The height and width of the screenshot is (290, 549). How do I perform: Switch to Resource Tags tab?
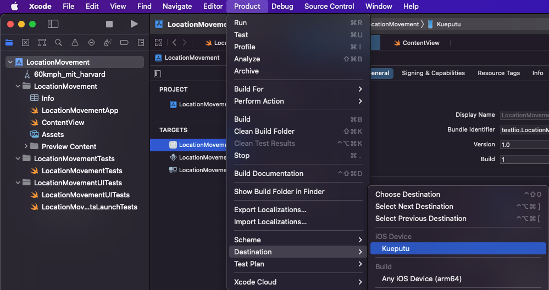click(498, 73)
